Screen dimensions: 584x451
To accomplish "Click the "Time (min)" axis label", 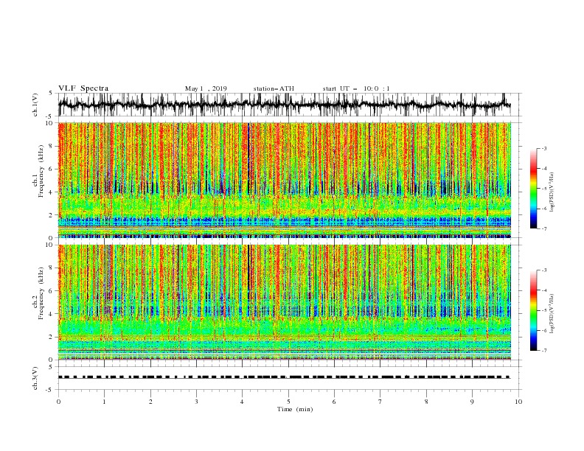I will click(x=295, y=409).
